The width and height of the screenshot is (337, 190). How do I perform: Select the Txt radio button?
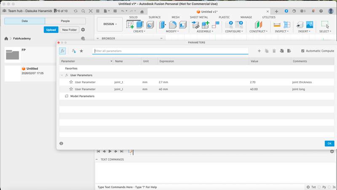pos(308,187)
